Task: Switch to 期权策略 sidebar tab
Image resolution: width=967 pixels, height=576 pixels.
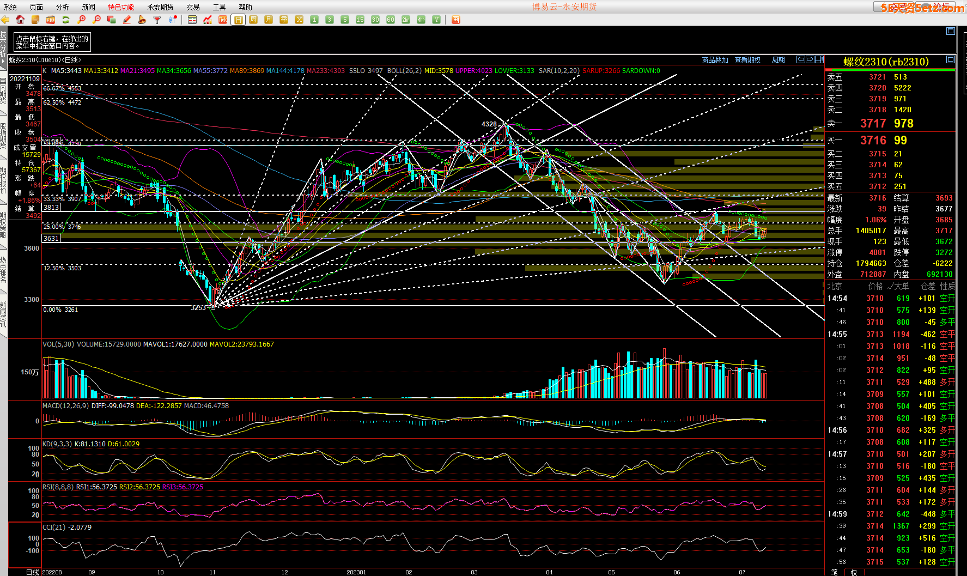Action: click(3, 226)
